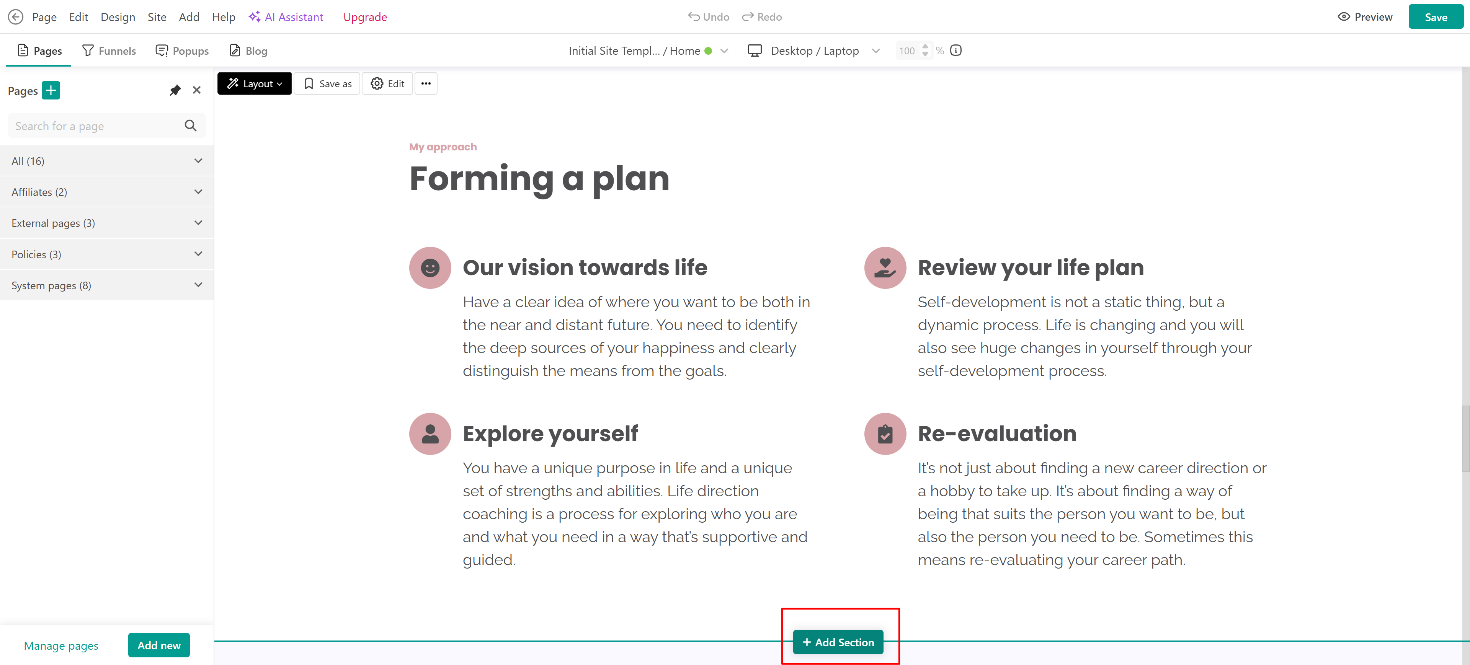
Task: Click the zoom info icon
Action: [956, 50]
